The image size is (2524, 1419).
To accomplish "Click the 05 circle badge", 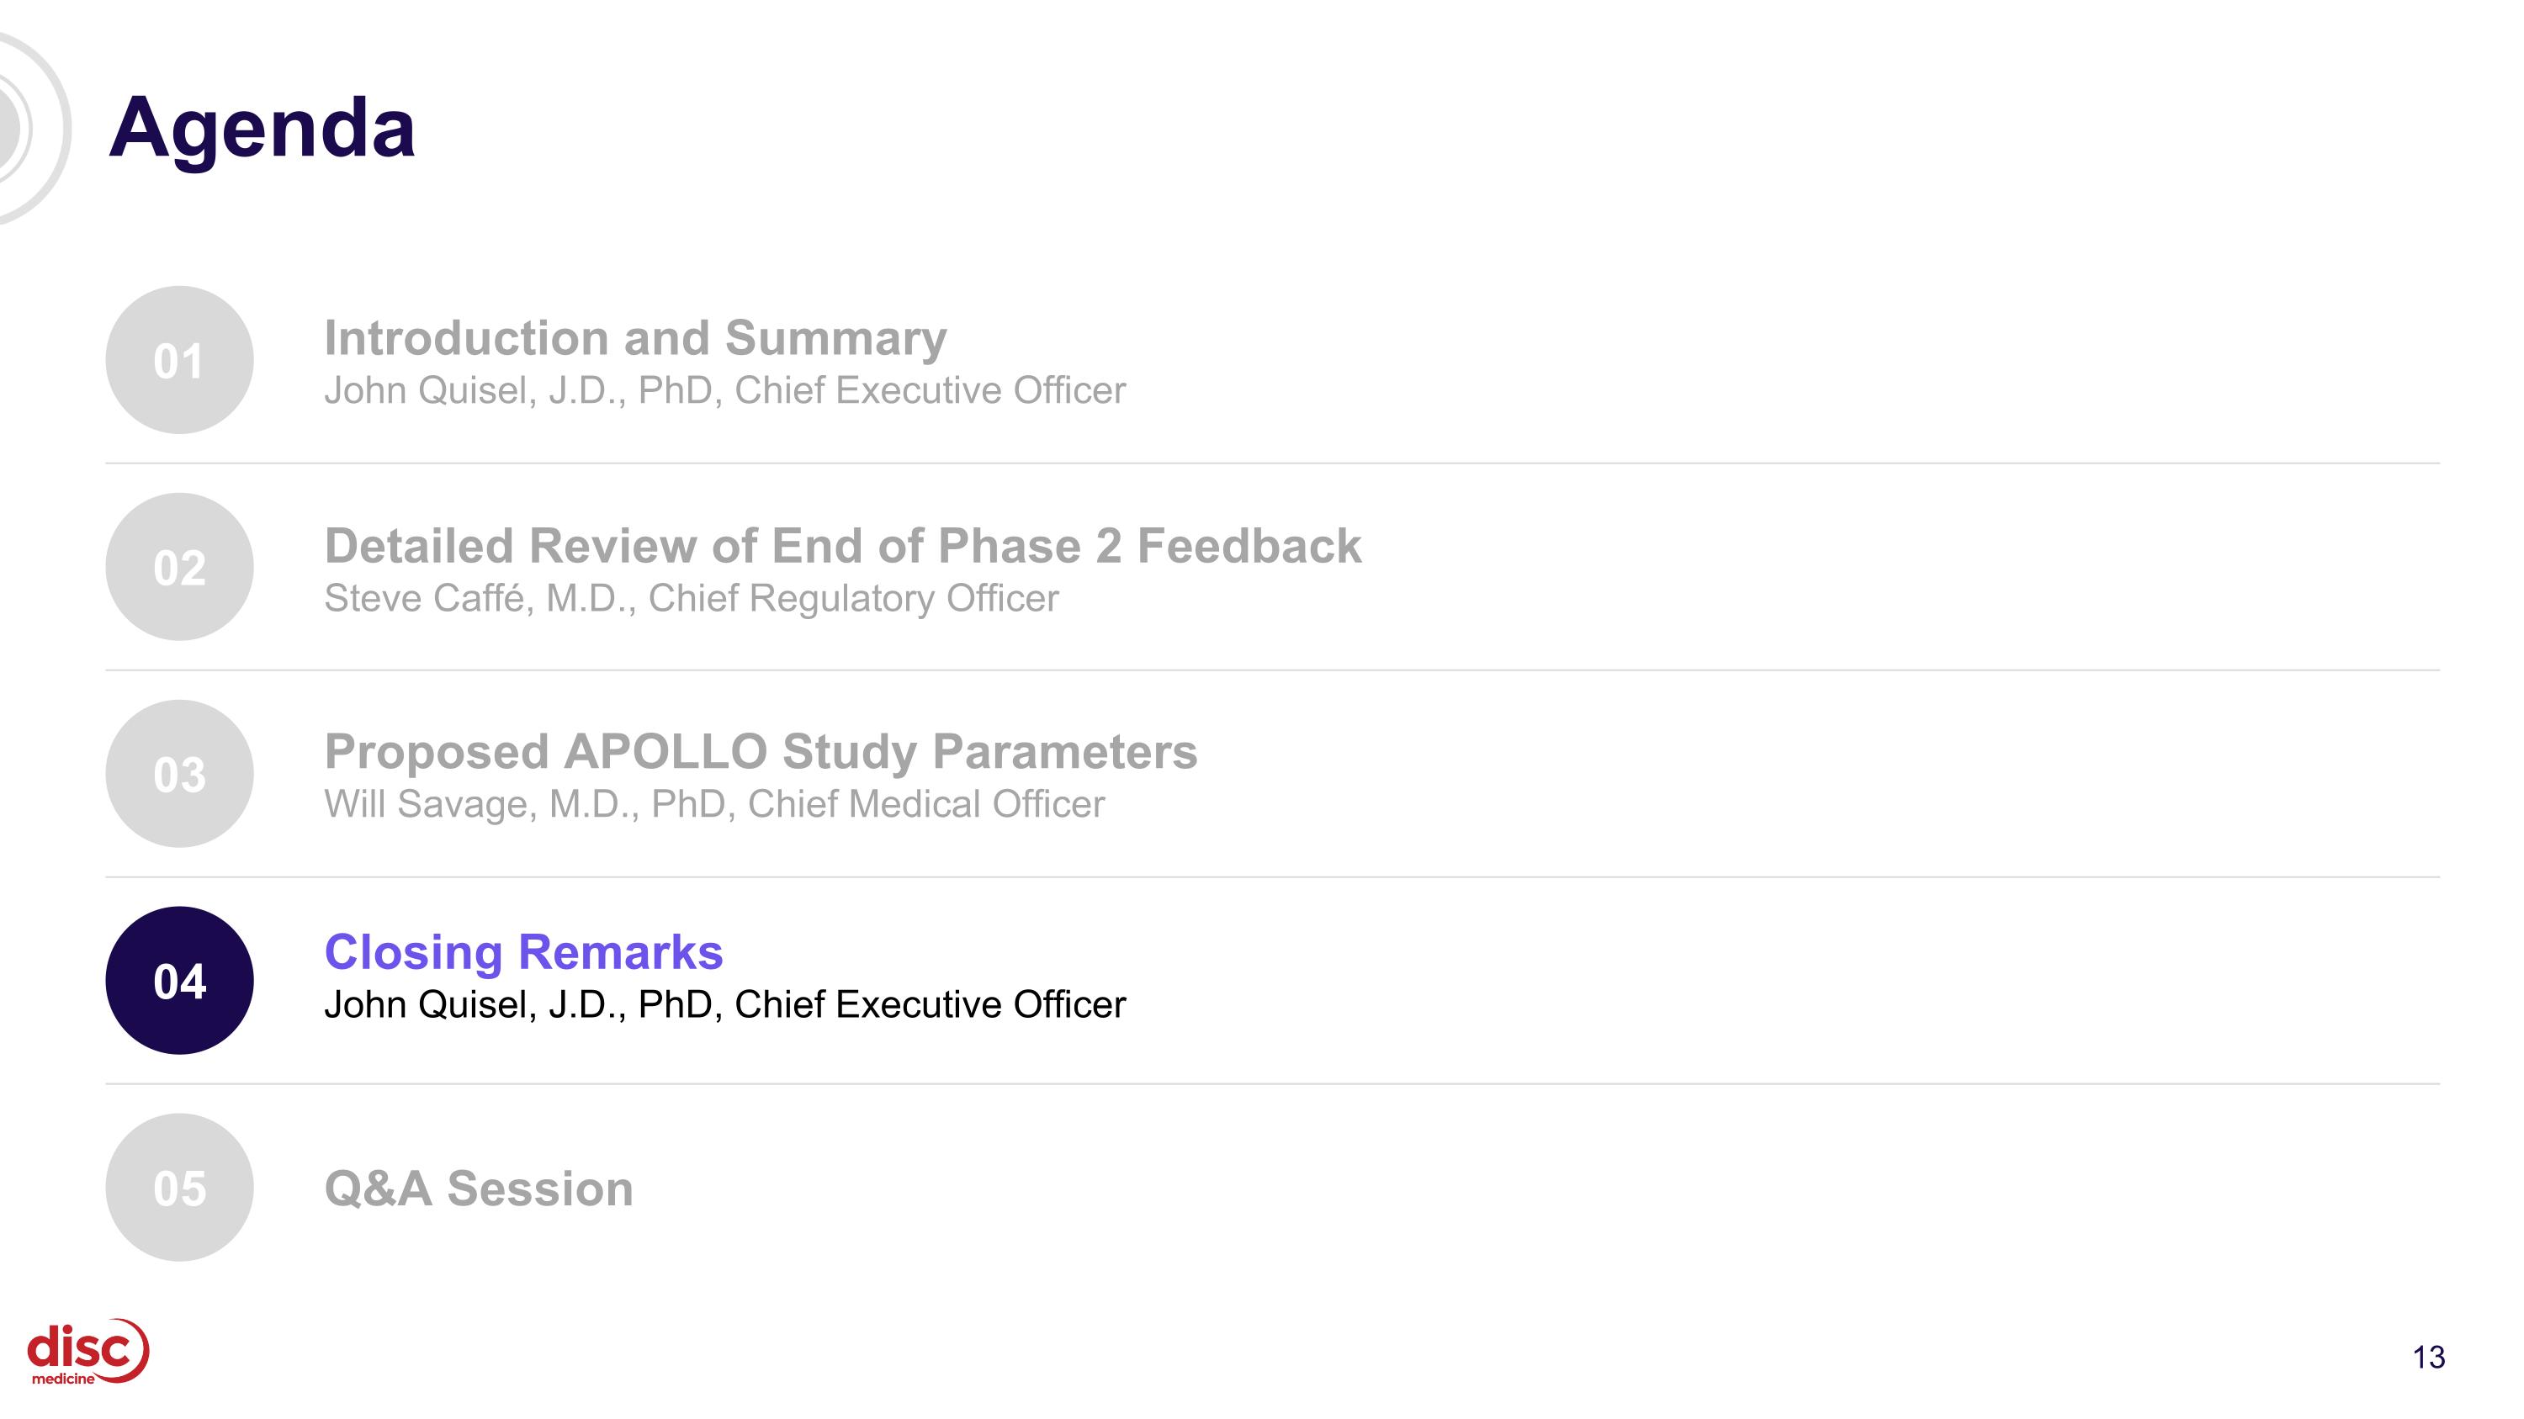I will pyautogui.click(x=179, y=1187).
